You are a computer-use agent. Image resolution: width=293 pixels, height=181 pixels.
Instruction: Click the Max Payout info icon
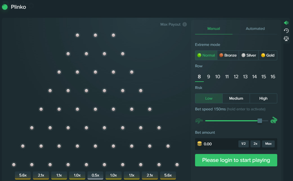185,24
